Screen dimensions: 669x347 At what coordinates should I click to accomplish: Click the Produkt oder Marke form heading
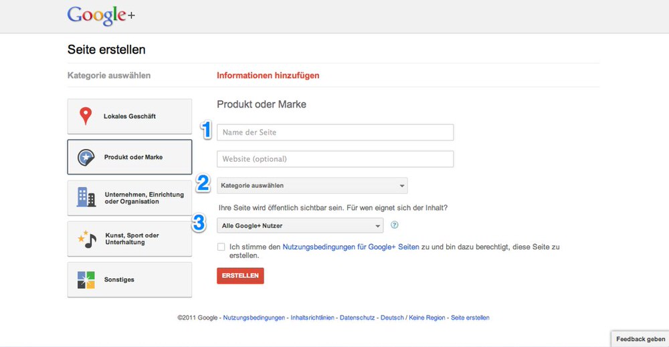tap(262, 104)
